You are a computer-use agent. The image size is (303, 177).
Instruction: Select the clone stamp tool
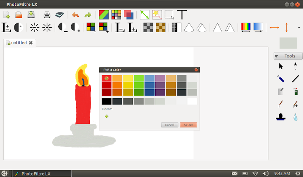tap(281, 117)
